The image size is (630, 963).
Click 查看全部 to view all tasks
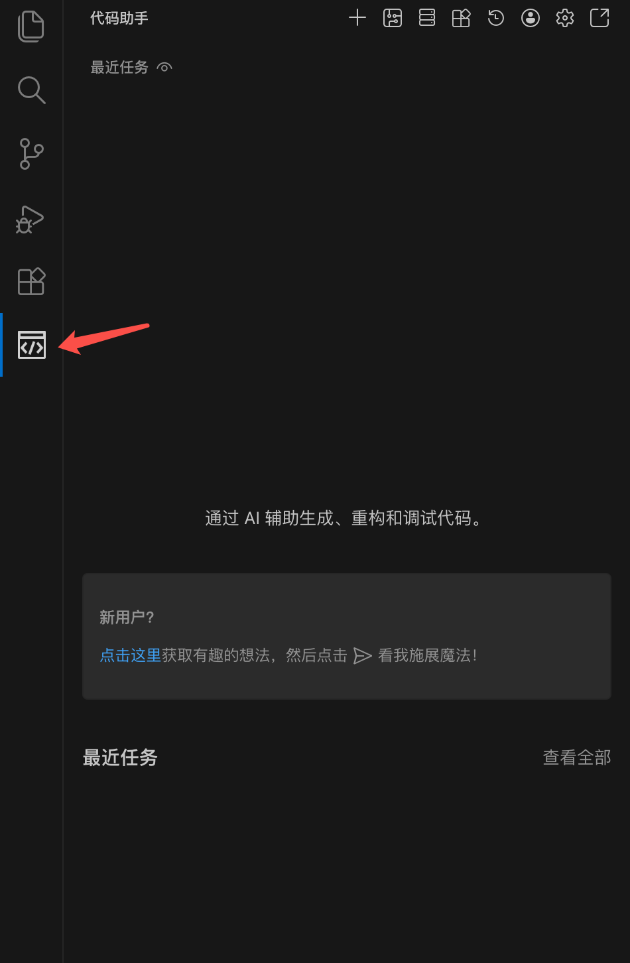coord(577,757)
